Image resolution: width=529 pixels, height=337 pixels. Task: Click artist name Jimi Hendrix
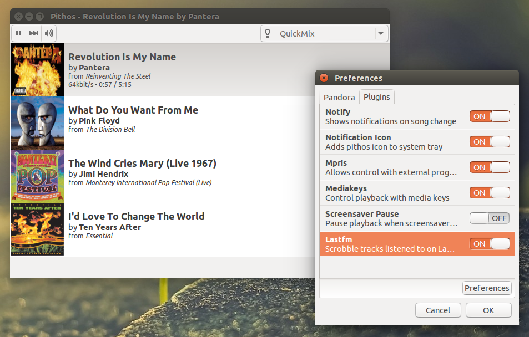click(104, 174)
